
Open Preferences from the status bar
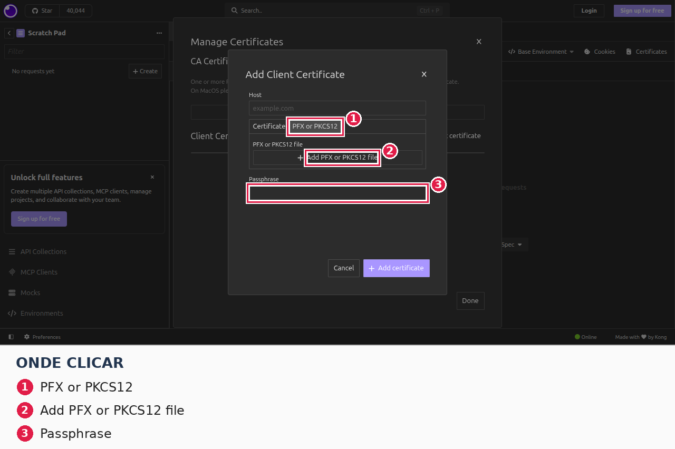(42, 337)
